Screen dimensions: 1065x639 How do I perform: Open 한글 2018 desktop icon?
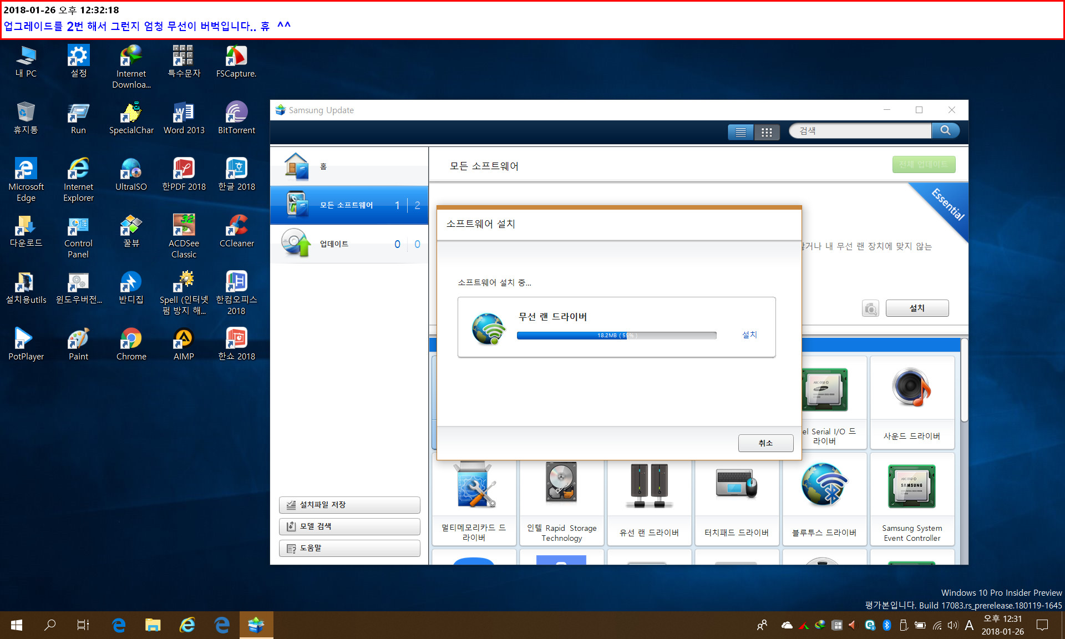[x=236, y=175]
